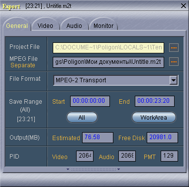This screenshot has width=189, height=187.
Task: Click the End timecode field 00:00:23:20
Action: (x=155, y=101)
